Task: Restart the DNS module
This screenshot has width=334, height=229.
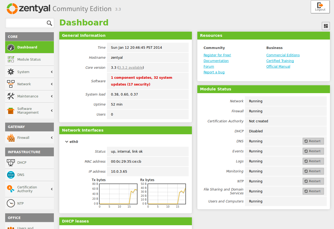Action: pos(313,141)
